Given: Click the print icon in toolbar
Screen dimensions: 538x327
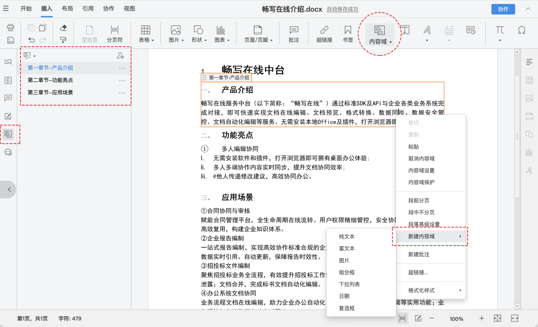Looking at the screenshot, I should [x=10, y=28].
